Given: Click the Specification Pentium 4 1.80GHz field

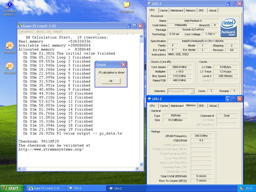Looking at the screenshot, I should pos(203,41).
